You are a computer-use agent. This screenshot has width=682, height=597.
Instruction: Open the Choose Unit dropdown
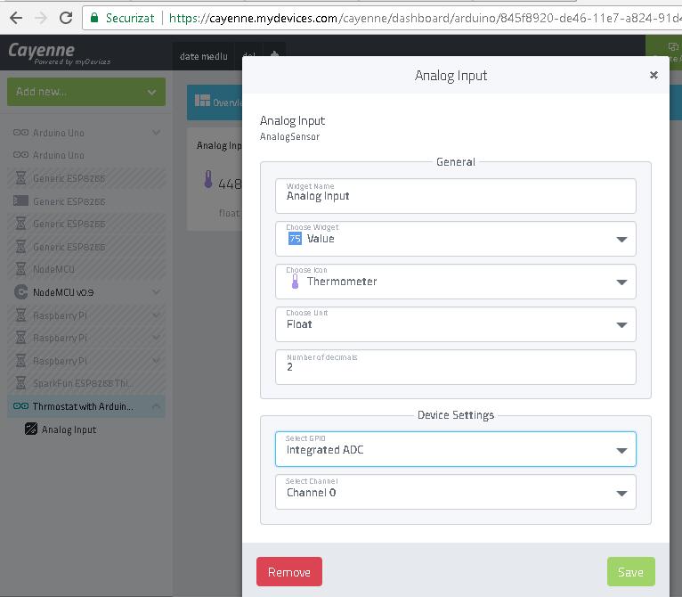coord(455,324)
